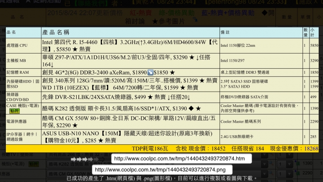The image size is (323, 182).
Task: Click 處理器 CPU category label
Action: click(17, 45)
